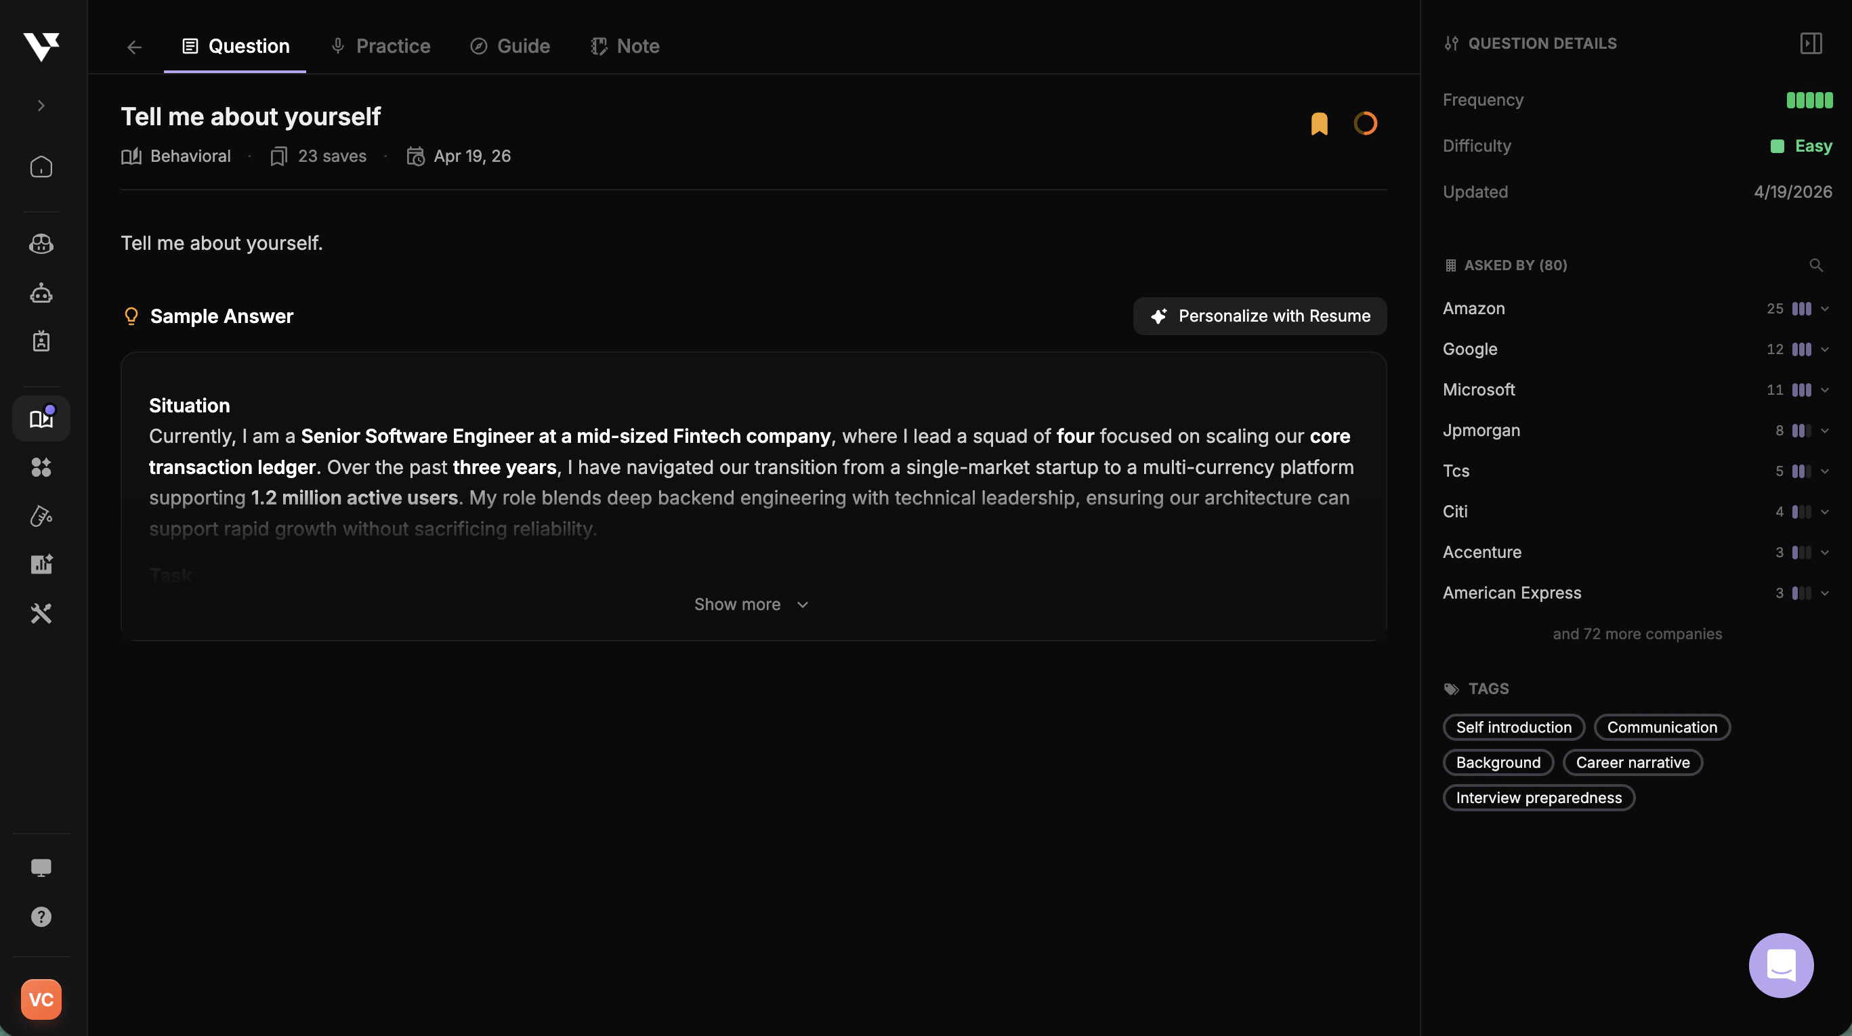Open the chart analytics sidebar icon

pos(41,564)
